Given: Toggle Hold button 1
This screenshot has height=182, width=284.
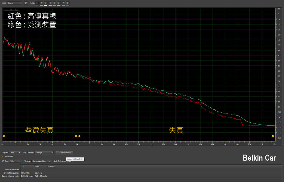Looking at the screenshot, I should point(37,3).
